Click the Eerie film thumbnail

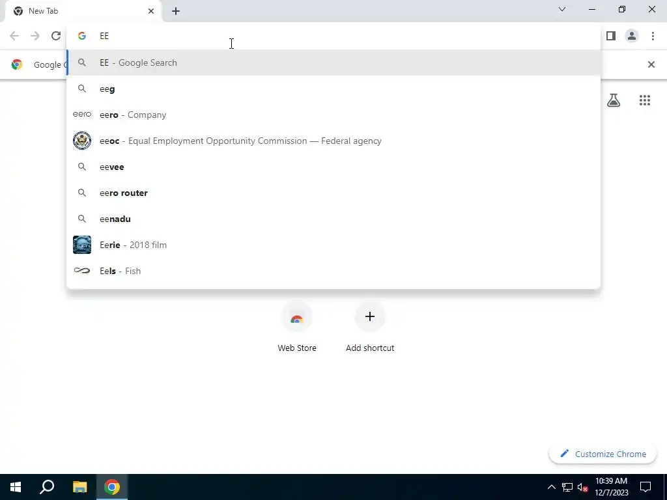pos(82,245)
